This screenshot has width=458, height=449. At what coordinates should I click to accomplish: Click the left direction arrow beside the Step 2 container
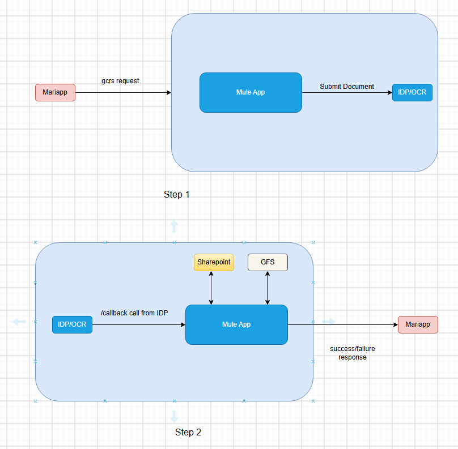coord(19,322)
